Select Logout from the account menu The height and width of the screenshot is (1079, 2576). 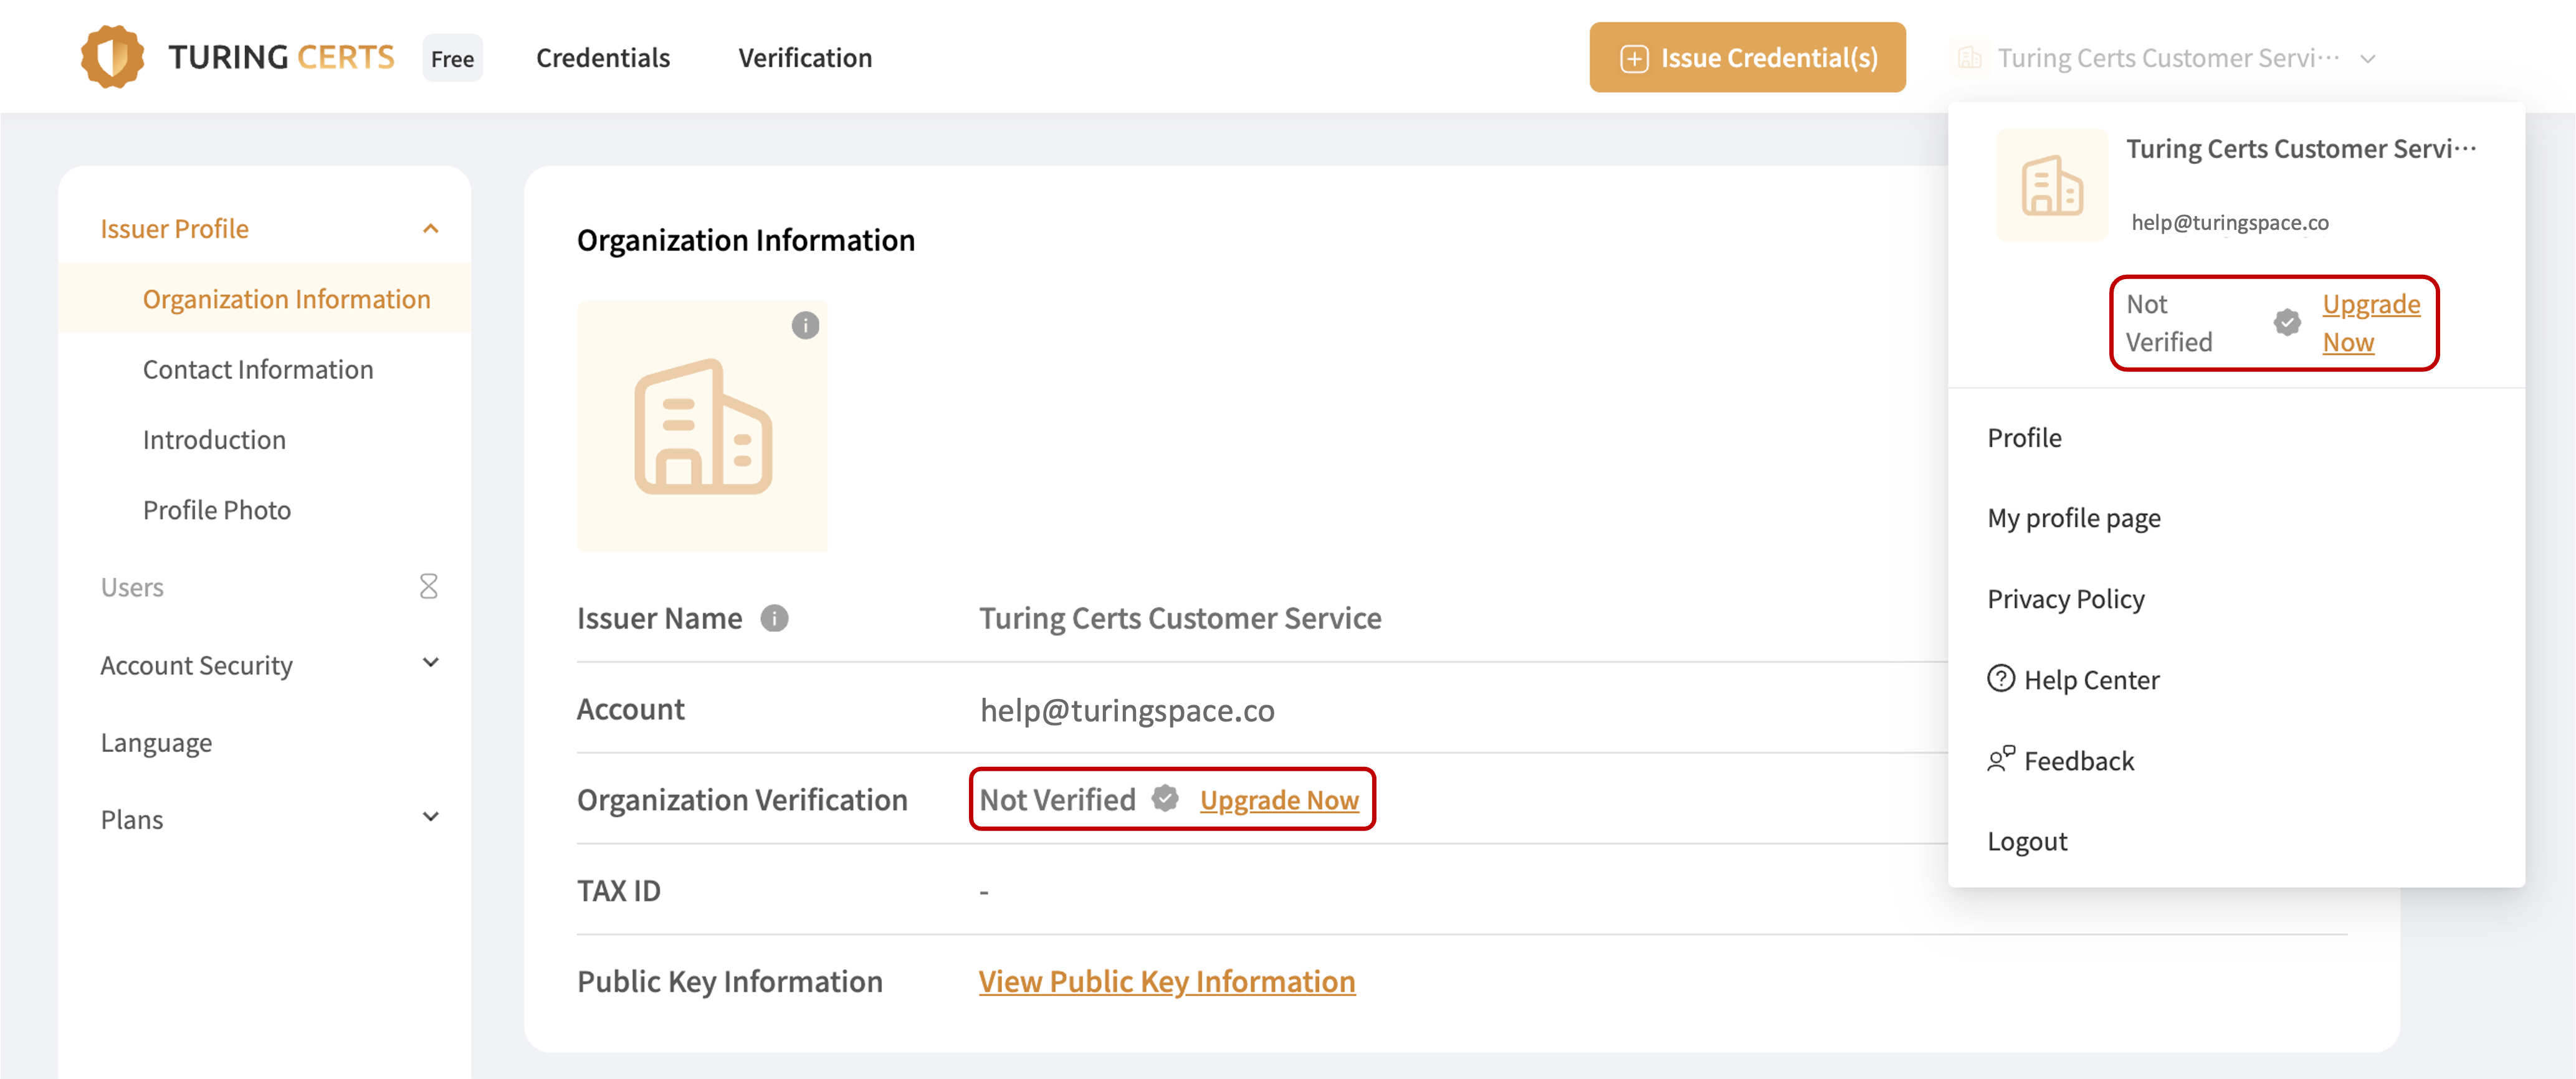2027,841
